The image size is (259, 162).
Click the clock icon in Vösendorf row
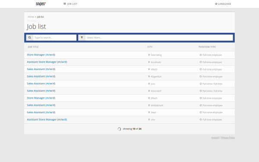[201, 91]
